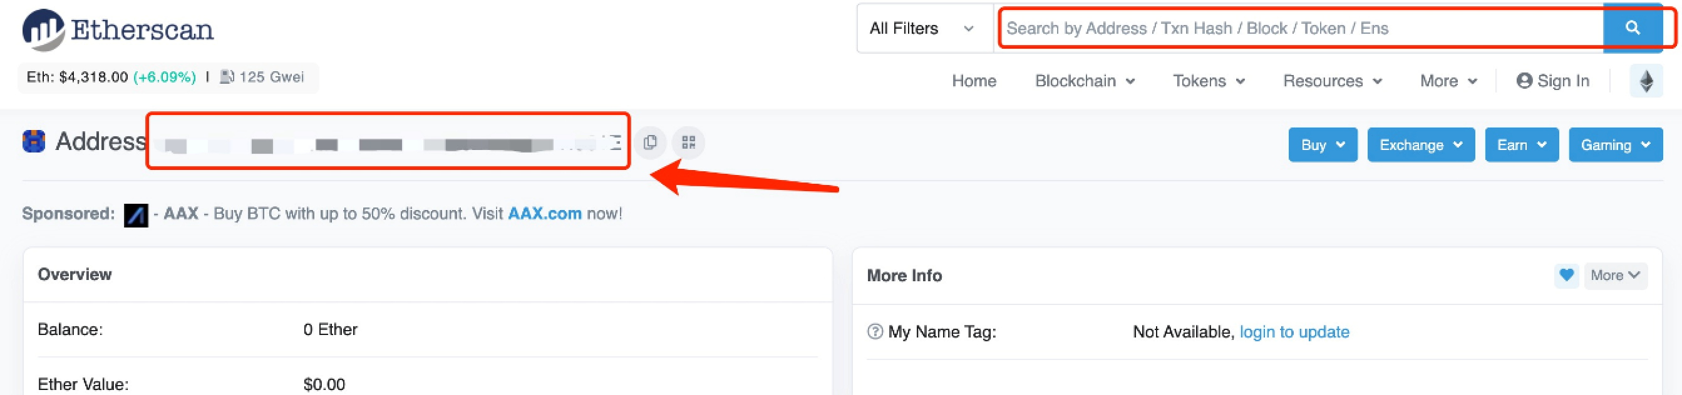The width and height of the screenshot is (1682, 395).
Task: Show the address QR code icon
Action: [688, 142]
